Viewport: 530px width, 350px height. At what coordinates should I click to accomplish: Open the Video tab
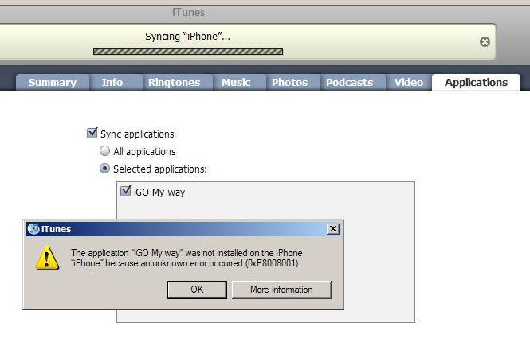tap(409, 82)
